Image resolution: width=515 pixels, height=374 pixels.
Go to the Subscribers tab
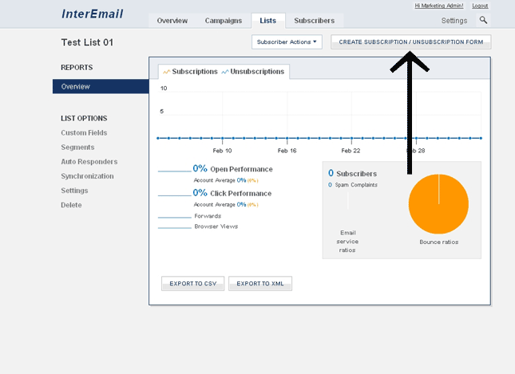click(314, 21)
